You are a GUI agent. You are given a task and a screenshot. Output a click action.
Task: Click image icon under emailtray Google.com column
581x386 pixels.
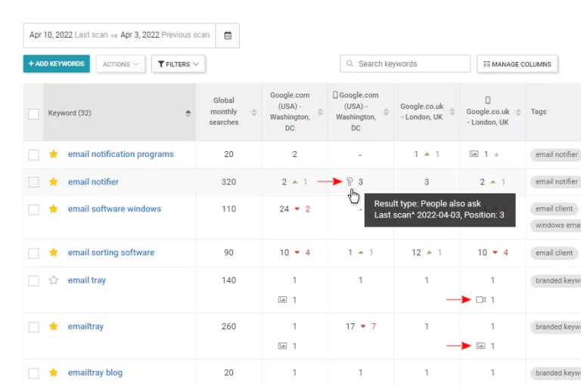pos(282,346)
